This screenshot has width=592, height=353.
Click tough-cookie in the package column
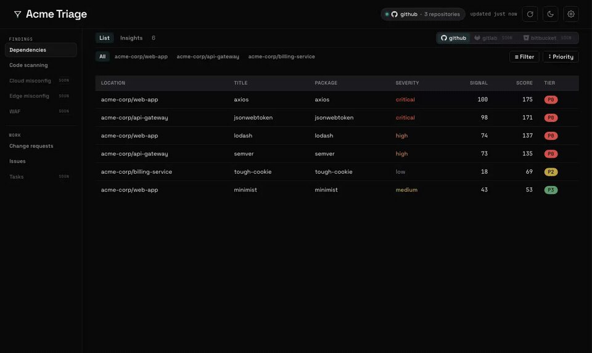tap(334, 172)
